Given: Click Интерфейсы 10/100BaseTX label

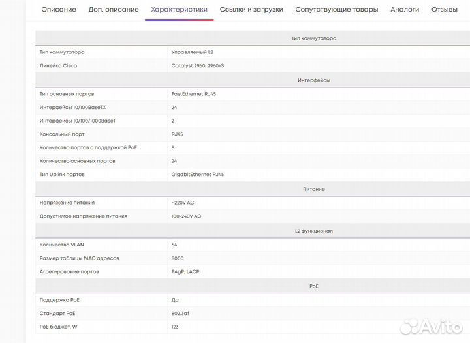Looking at the screenshot, I should click(72, 107).
